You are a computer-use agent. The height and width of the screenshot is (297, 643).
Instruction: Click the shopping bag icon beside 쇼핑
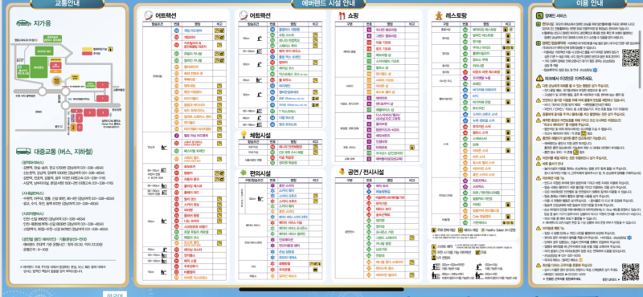342,15
